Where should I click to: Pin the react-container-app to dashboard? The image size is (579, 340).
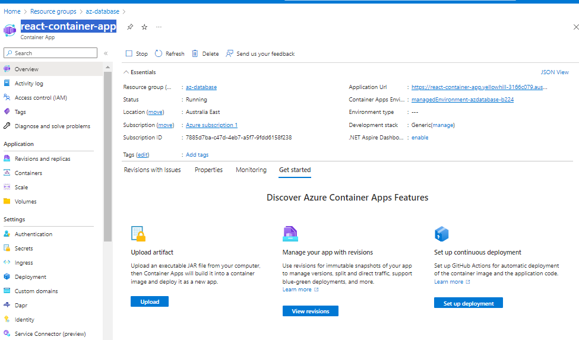130,27
